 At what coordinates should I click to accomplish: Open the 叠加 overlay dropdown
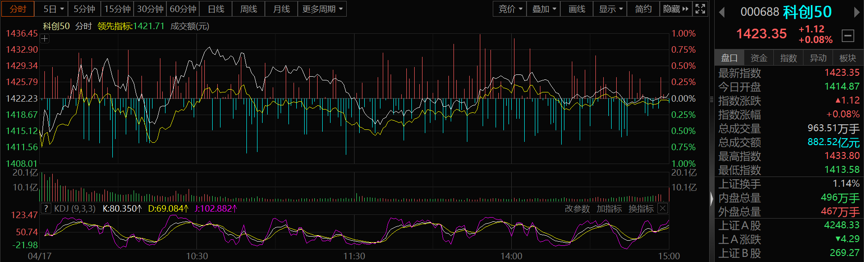[544, 9]
